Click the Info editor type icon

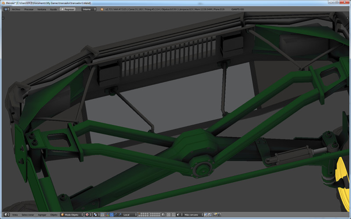(x=6, y=9)
